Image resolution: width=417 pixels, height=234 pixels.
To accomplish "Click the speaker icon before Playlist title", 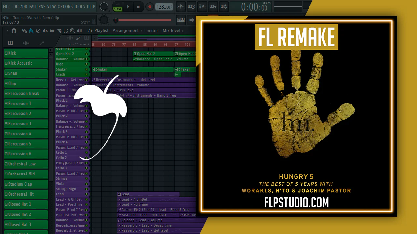I will click(90, 31).
